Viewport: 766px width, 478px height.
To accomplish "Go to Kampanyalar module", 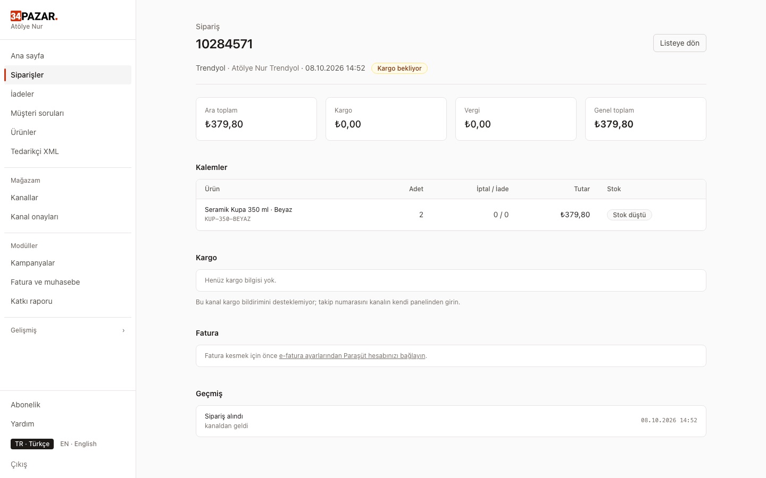I will coord(68,263).
